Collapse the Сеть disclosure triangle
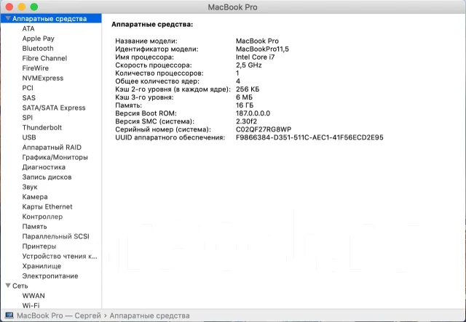This screenshot has height=322, width=466. click(8, 286)
